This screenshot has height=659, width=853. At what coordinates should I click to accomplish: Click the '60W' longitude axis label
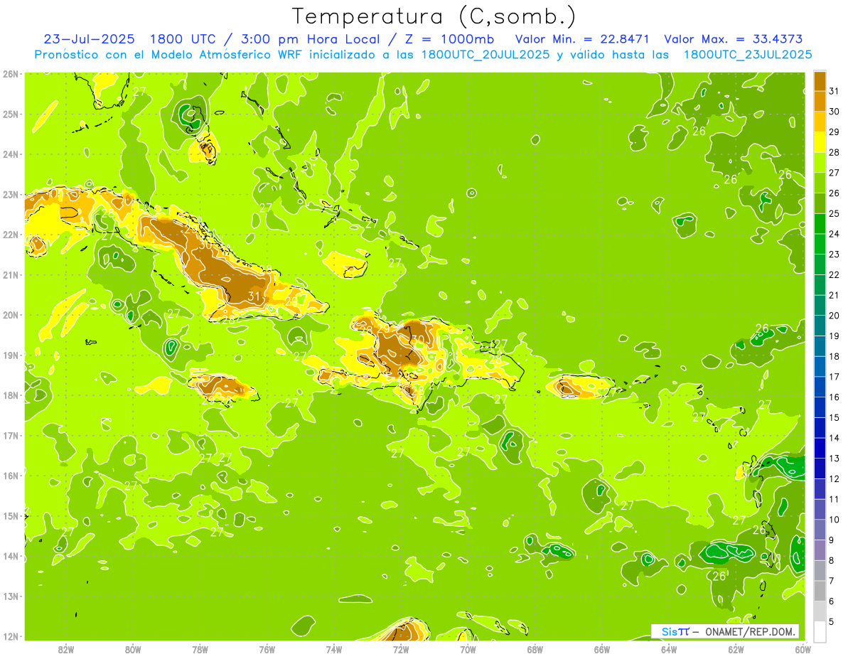(x=803, y=648)
